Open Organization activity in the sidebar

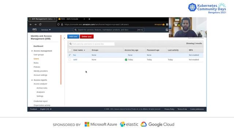tap(42, 105)
